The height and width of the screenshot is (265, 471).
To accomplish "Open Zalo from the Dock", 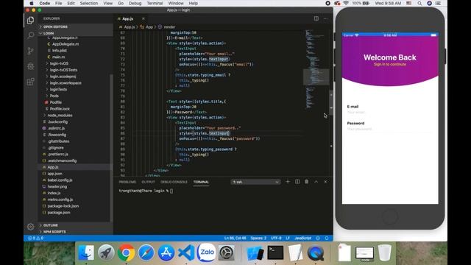I will pyautogui.click(x=206, y=252).
